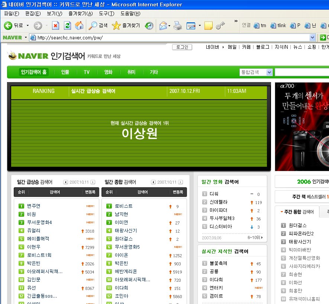Open the 닌 shortcut in the links bar
The image size is (329, 304).
point(310,26)
